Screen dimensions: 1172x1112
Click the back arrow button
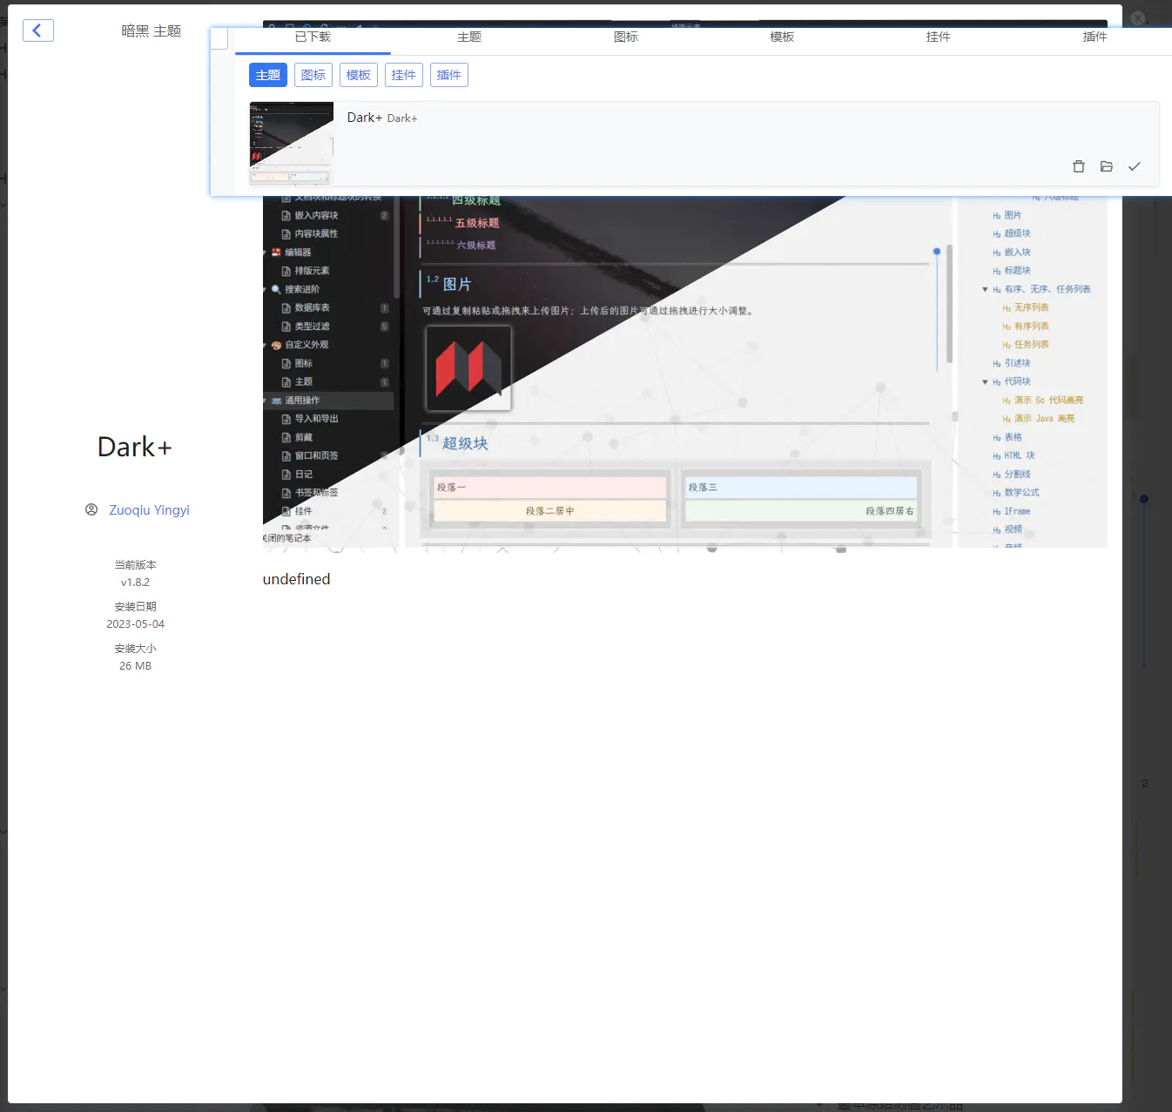[x=37, y=30]
